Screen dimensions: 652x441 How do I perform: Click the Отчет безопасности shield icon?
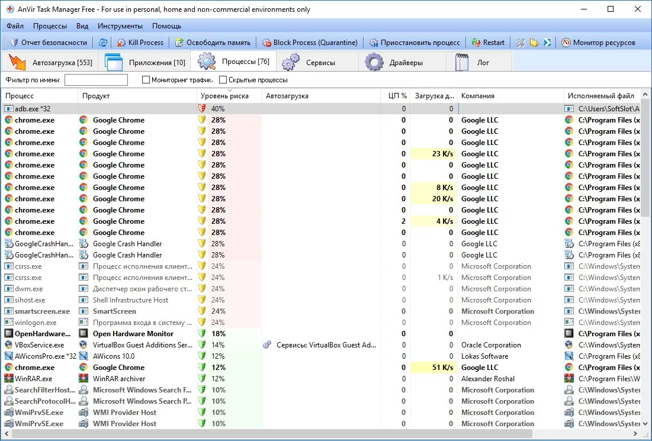pyautogui.click(x=14, y=43)
